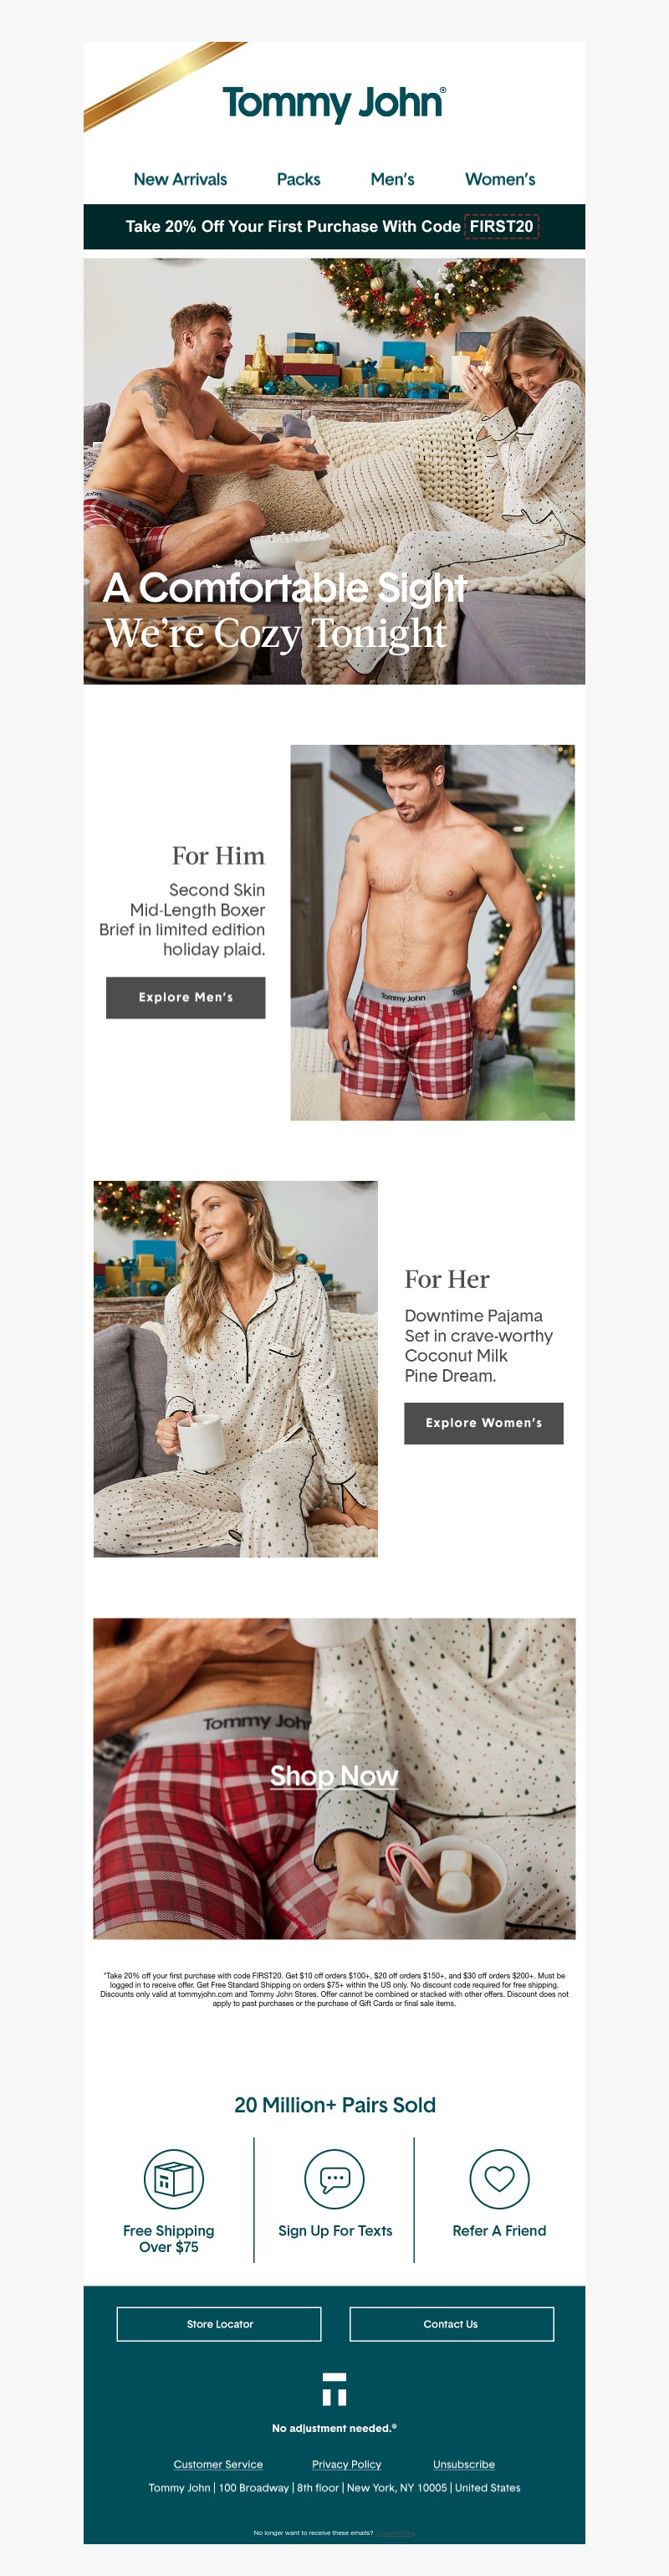Viewport: 669px width, 2576px height.
Task: Click the Shop Now image link
Action: 334,1778
